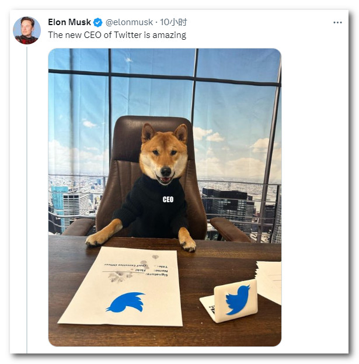Image resolution: width=359 pixels, height=364 pixels.
Task: Click the Elon Musk display name
Action: 69,22
